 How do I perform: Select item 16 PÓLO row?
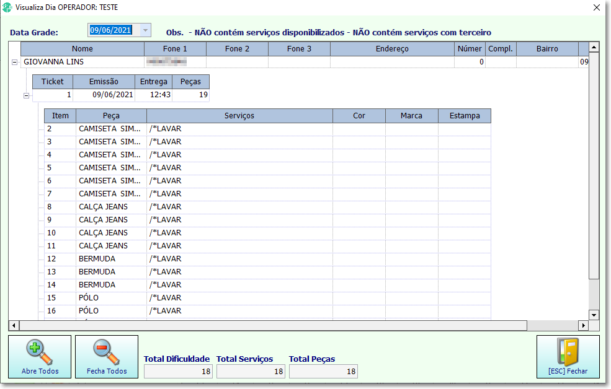267,311
